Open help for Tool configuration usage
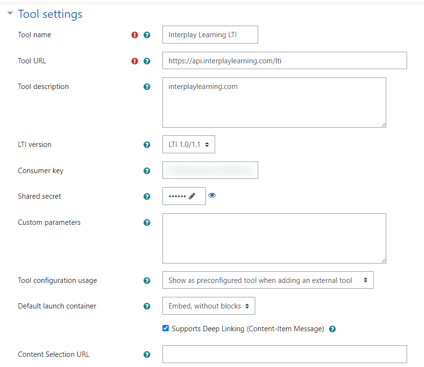The width and height of the screenshot is (424, 367). [147, 281]
